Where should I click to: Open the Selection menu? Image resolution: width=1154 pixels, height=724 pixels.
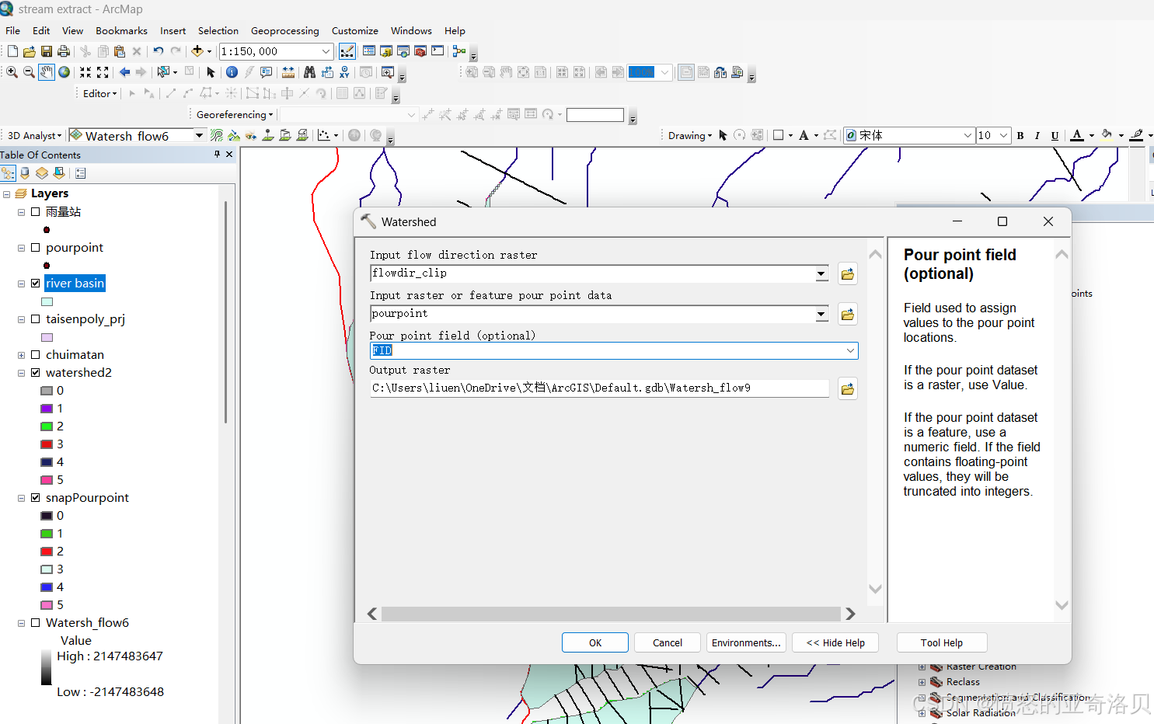(x=218, y=30)
